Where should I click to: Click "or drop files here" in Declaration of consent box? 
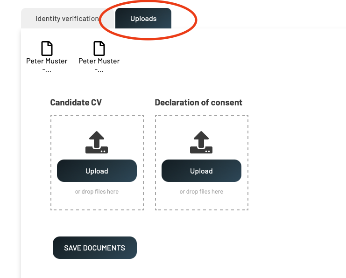tap(201, 192)
